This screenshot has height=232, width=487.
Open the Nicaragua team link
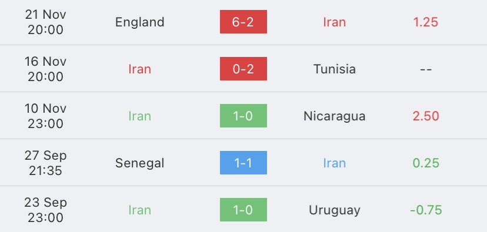click(335, 116)
